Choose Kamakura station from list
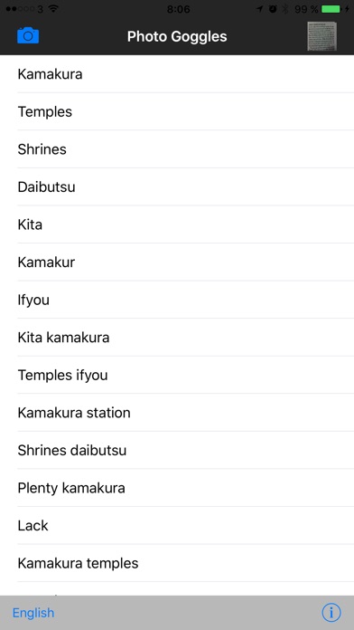The width and height of the screenshot is (354, 630). coord(177,413)
